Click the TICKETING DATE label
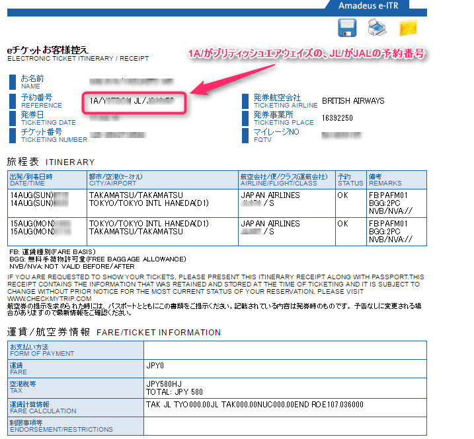 pyautogui.click(x=48, y=122)
